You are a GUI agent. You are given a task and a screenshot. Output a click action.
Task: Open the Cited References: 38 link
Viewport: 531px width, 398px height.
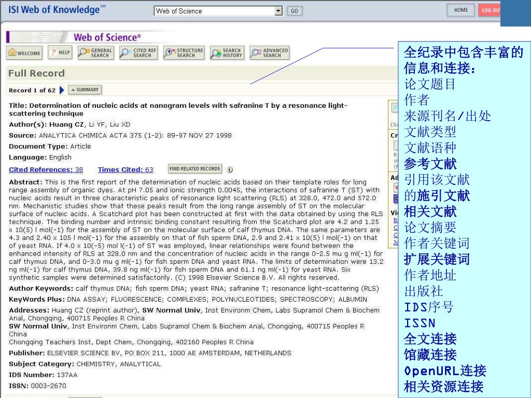(46, 169)
